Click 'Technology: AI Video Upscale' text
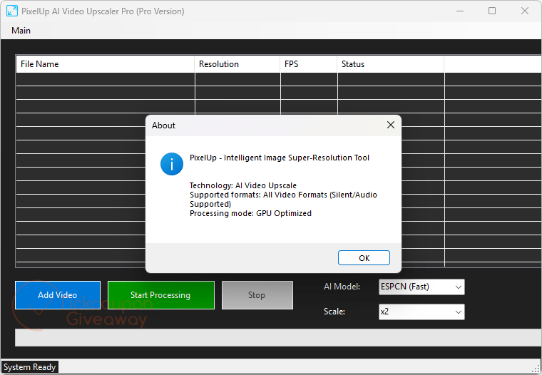The image size is (542, 375). 243,185
